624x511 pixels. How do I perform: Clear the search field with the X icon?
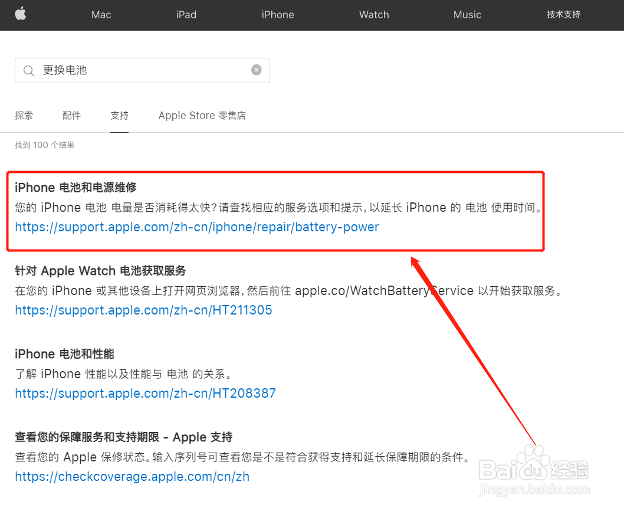coord(257,70)
